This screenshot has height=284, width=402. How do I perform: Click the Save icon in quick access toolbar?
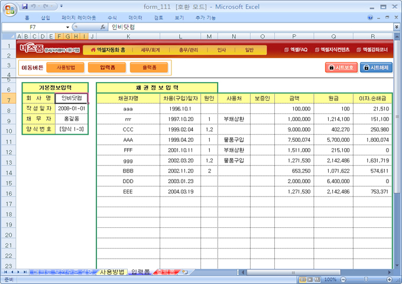[x=25, y=6]
